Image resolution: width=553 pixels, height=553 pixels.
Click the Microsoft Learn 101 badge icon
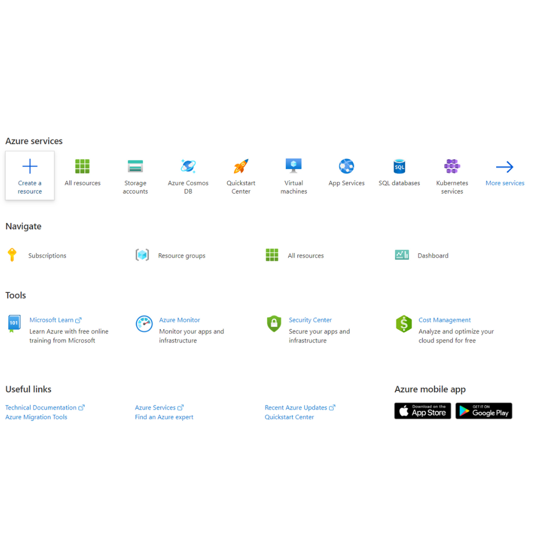point(14,324)
